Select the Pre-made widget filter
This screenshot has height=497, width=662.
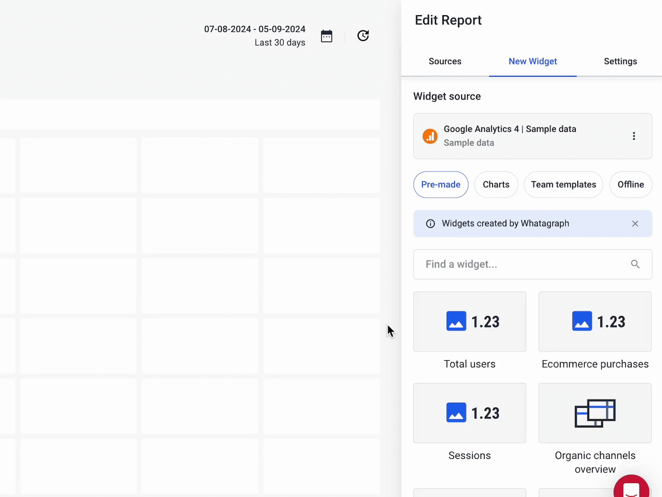click(441, 185)
